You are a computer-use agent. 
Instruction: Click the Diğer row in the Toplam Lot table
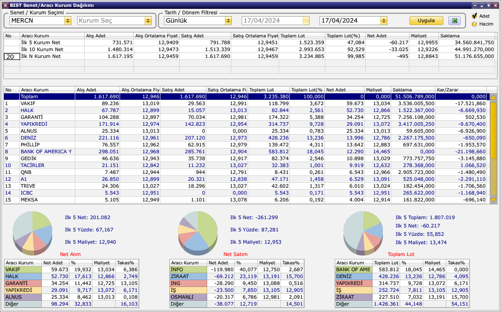(402, 304)
